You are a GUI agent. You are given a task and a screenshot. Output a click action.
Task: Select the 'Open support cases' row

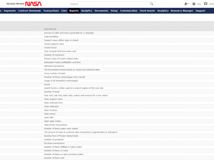pyautogui.click(x=107, y=99)
